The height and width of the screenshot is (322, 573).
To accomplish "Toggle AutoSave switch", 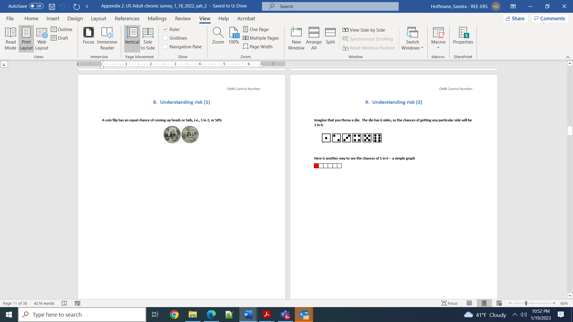I will 36,6.
